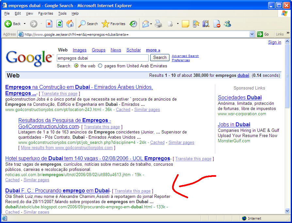This screenshot has height=223, width=292.
Task: Click the status bar page icon
Action: pyautogui.click(x=5, y=218)
